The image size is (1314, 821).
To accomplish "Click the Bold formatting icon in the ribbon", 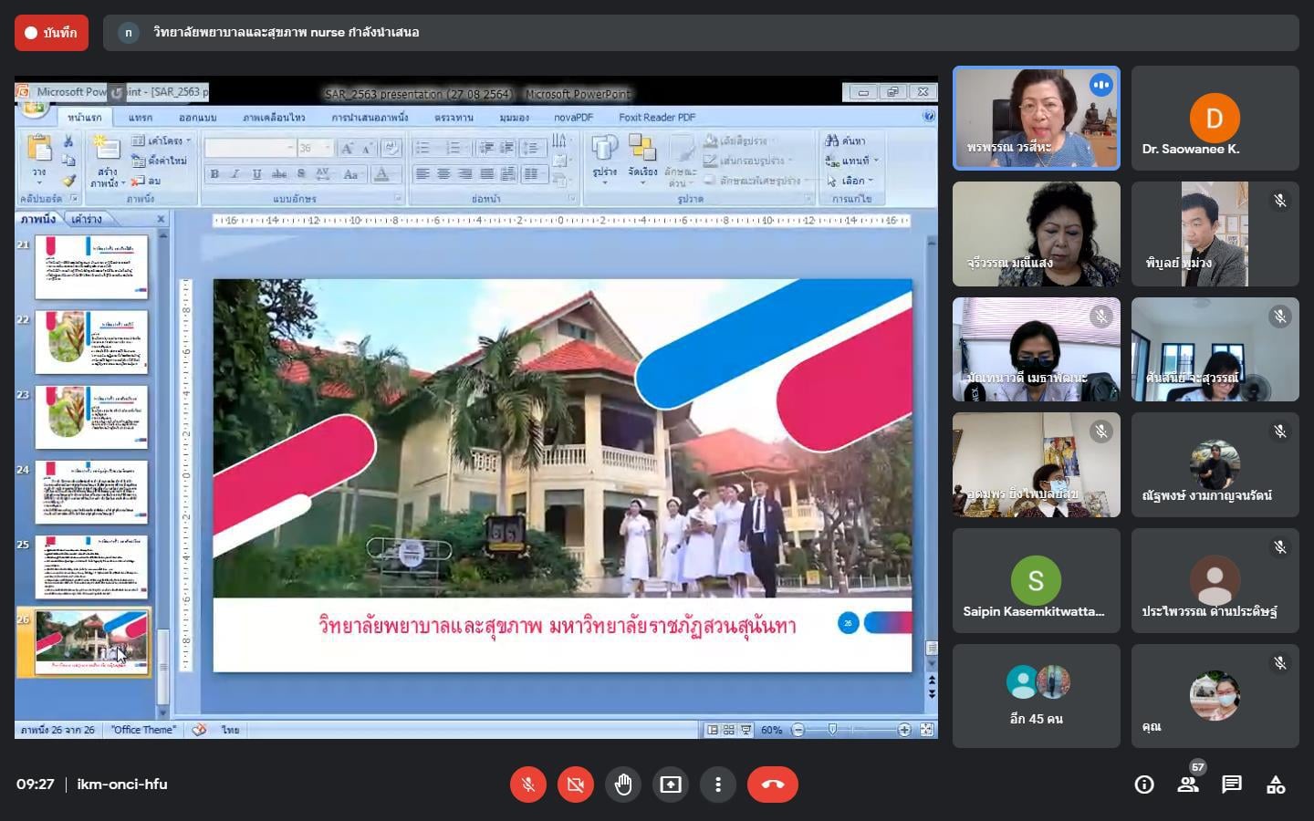I will [214, 174].
